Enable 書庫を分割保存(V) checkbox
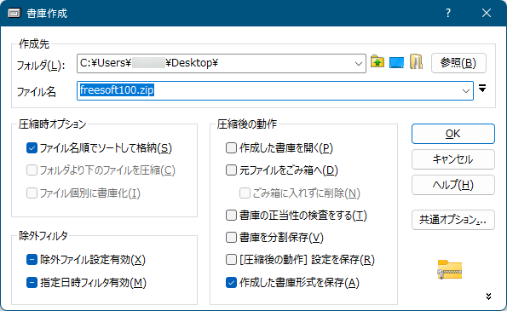507x311 pixels. coord(231,237)
